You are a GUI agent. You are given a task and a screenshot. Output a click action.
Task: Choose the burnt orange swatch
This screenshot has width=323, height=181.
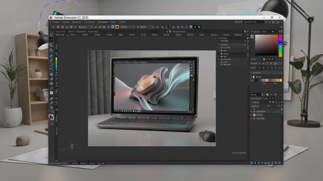point(270,80)
